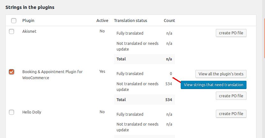Click the bold Total 534 count value
Image resolution: width=265 pixels, height=138 pixels.
click(169, 100)
